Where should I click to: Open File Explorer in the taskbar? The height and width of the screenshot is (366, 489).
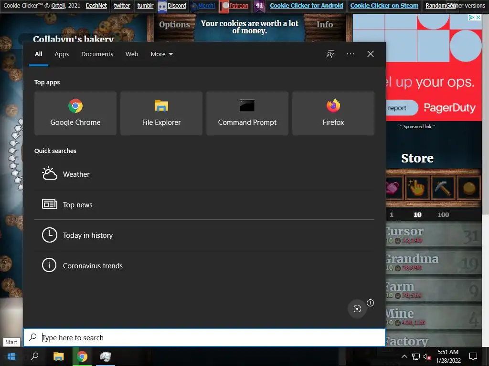(x=58, y=356)
